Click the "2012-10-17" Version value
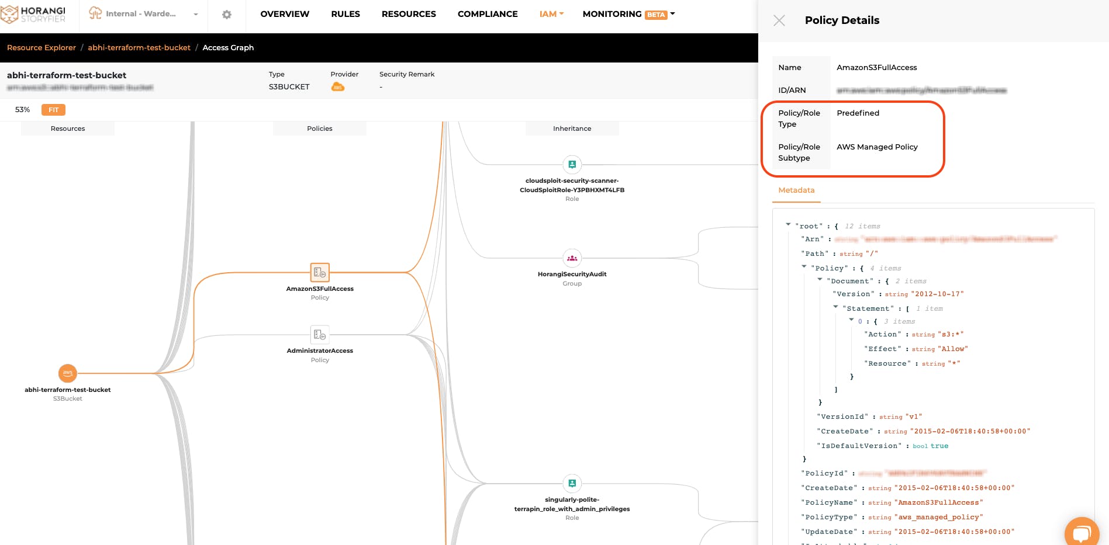The image size is (1109, 545). click(937, 294)
